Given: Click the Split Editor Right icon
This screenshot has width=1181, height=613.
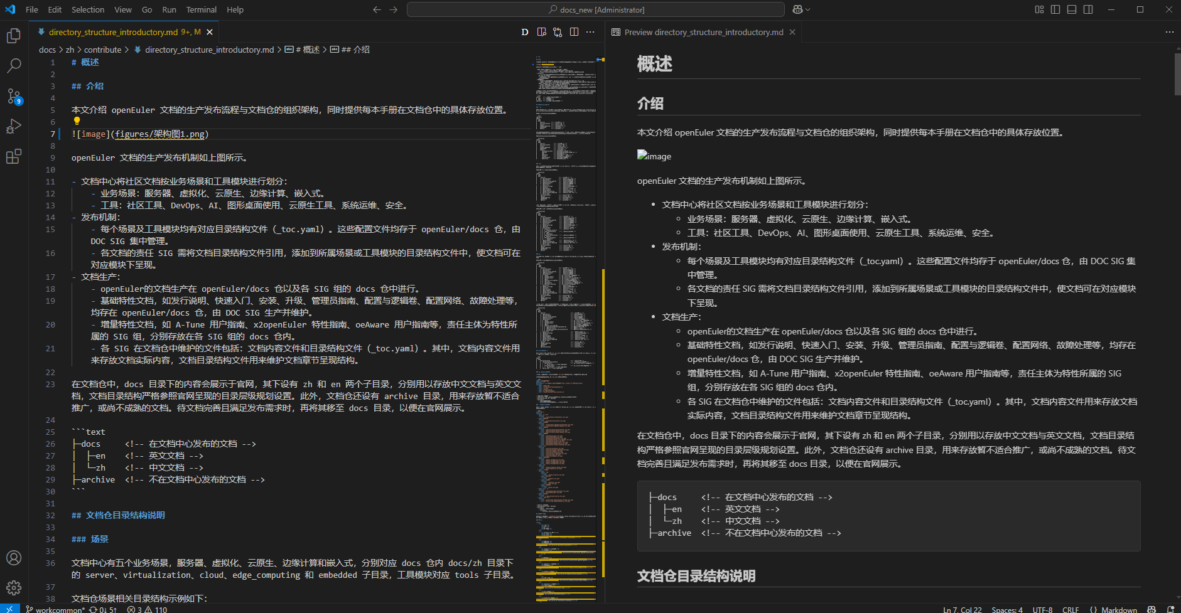Looking at the screenshot, I should click(x=574, y=32).
